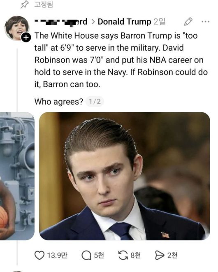
Task: Tap the 1/2 thread indicator badge
Action: click(x=95, y=102)
